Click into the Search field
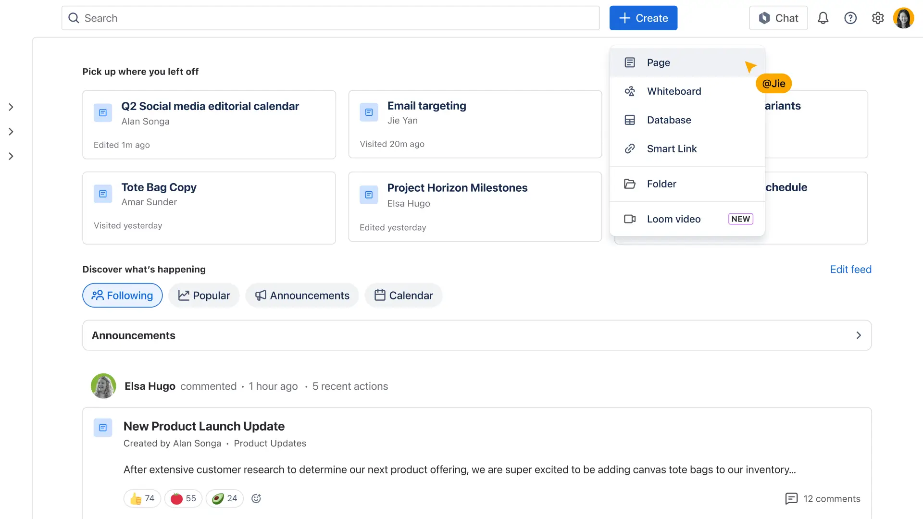 (331, 18)
